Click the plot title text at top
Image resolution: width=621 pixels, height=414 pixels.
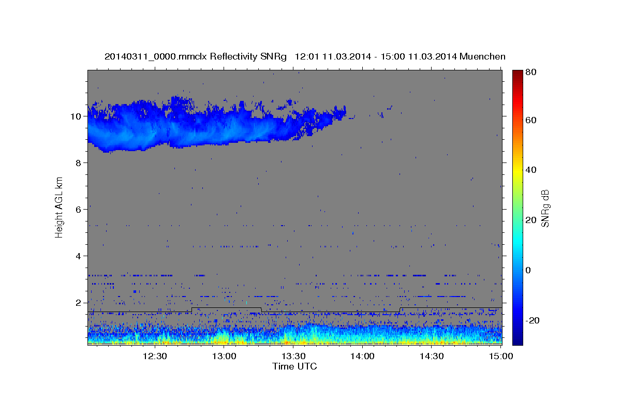click(x=305, y=56)
